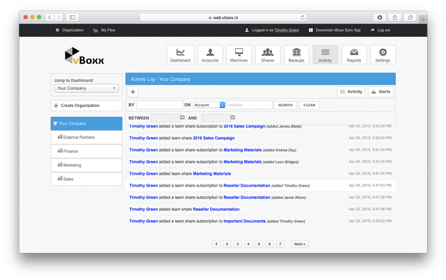Screen dimensions: 446x280
Task: Click the Create Organization button
Action: tap(86, 106)
